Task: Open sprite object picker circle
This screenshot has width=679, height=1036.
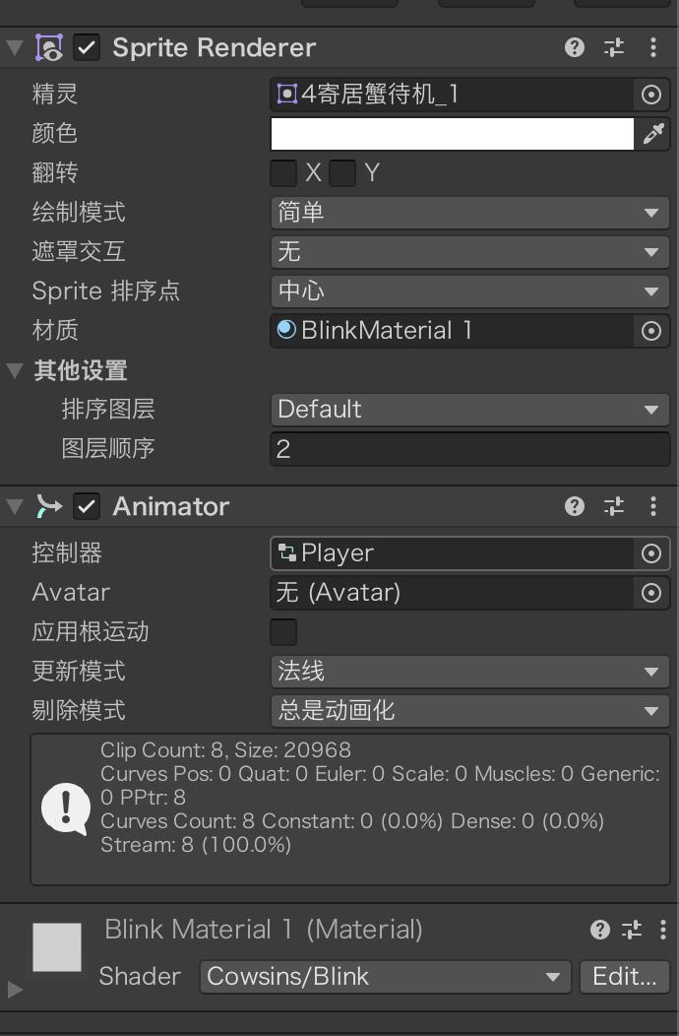Action: point(650,95)
